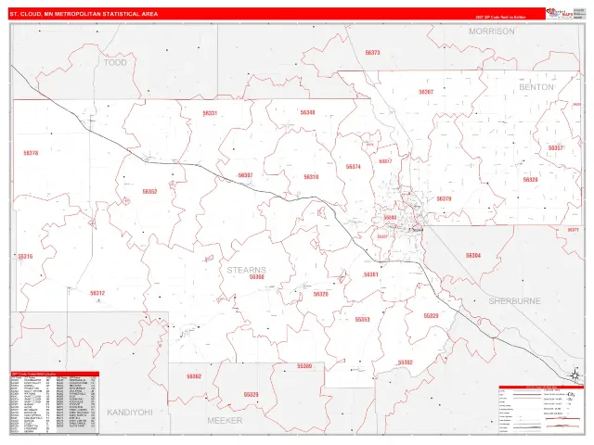This screenshot has height=445, width=594.
Task: Click ZIP code label 56368 under STEARNS
Action: pyautogui.click(x=257, y=277)
